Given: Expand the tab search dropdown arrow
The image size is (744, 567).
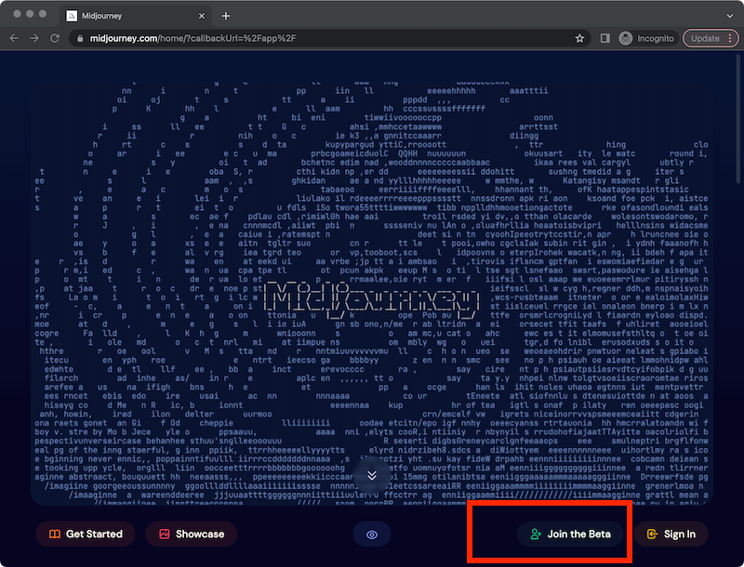Looking at the screenshot, I should [x=725, y=16].
